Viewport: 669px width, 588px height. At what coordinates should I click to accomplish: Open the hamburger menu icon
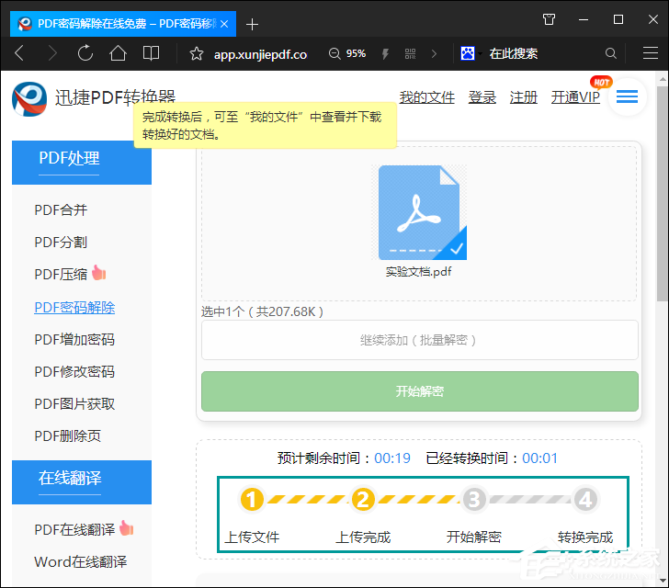tap(628, 96)
